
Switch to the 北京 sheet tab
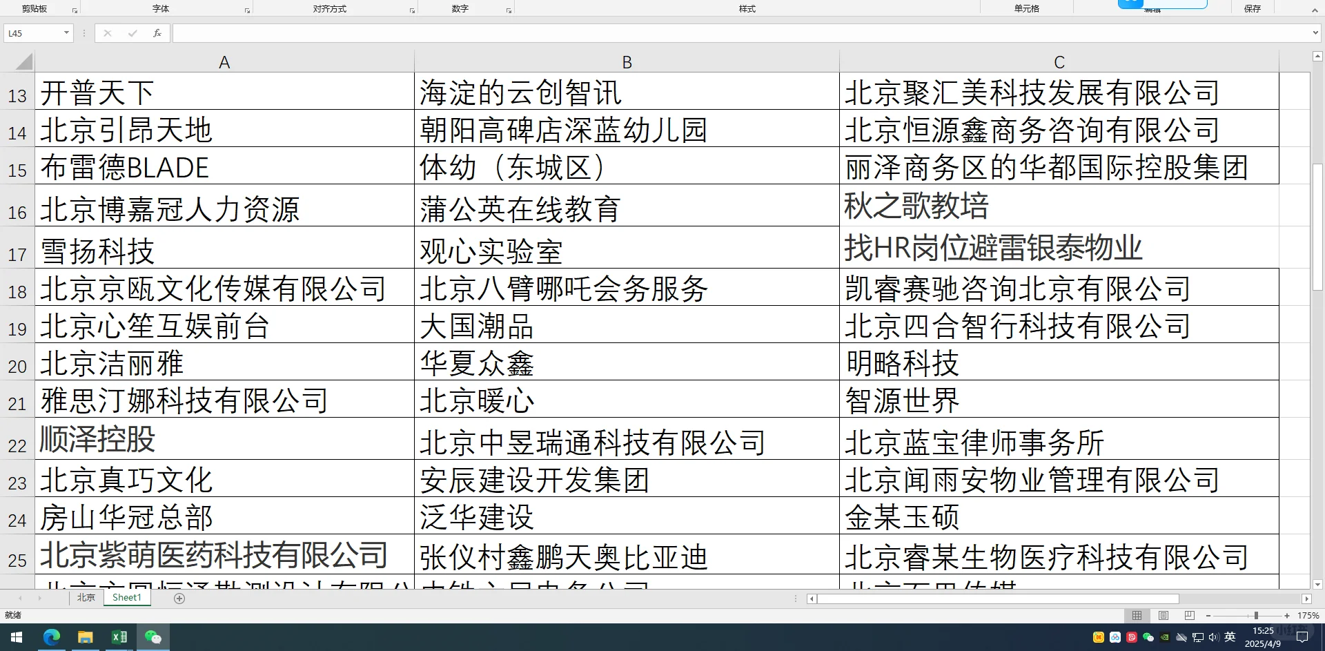86,598
